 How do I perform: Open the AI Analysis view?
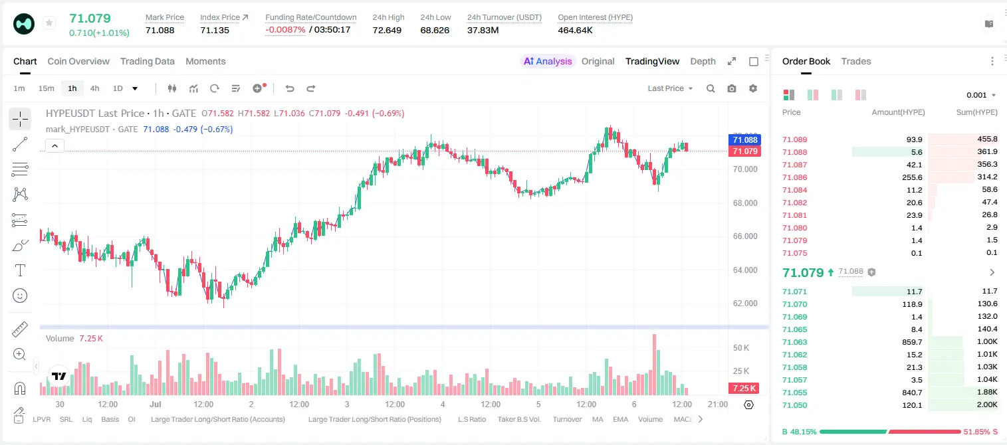(x=548, y=61)
